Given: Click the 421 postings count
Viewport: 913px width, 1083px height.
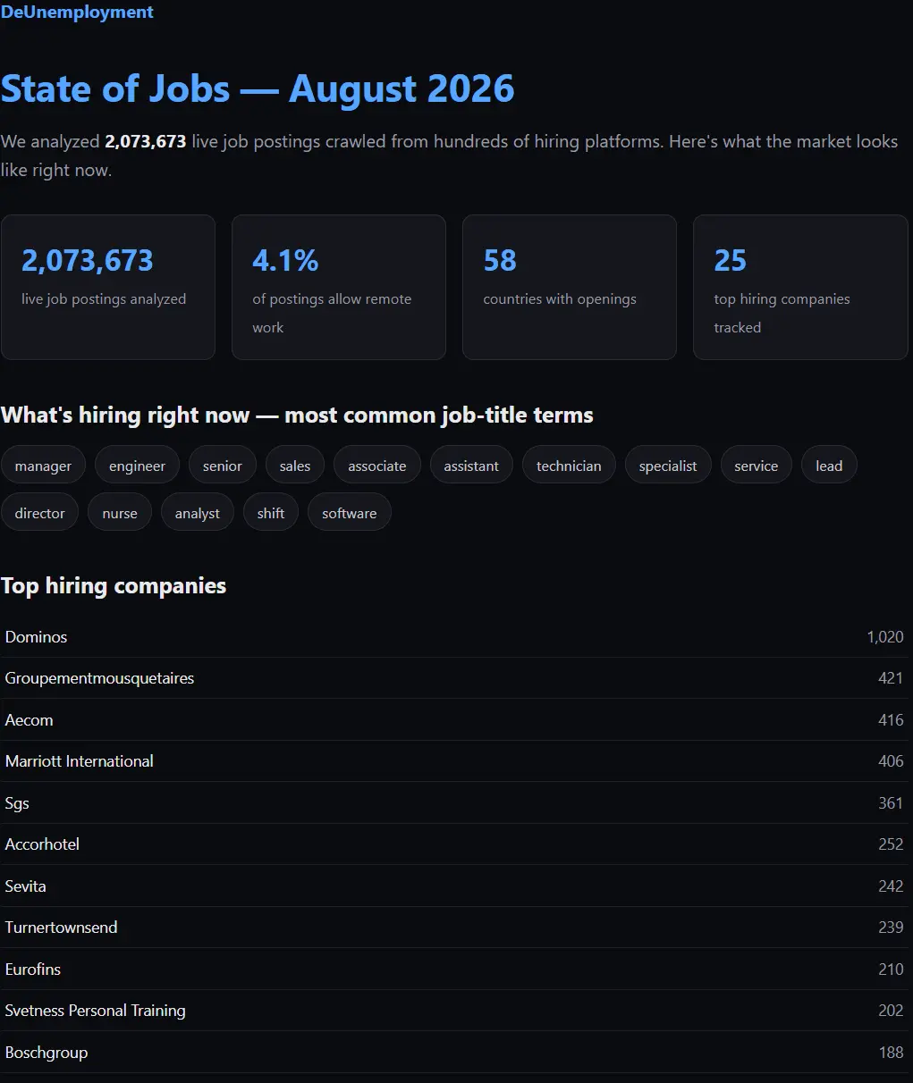Looking at the screenshot, I should click(891, 678).
